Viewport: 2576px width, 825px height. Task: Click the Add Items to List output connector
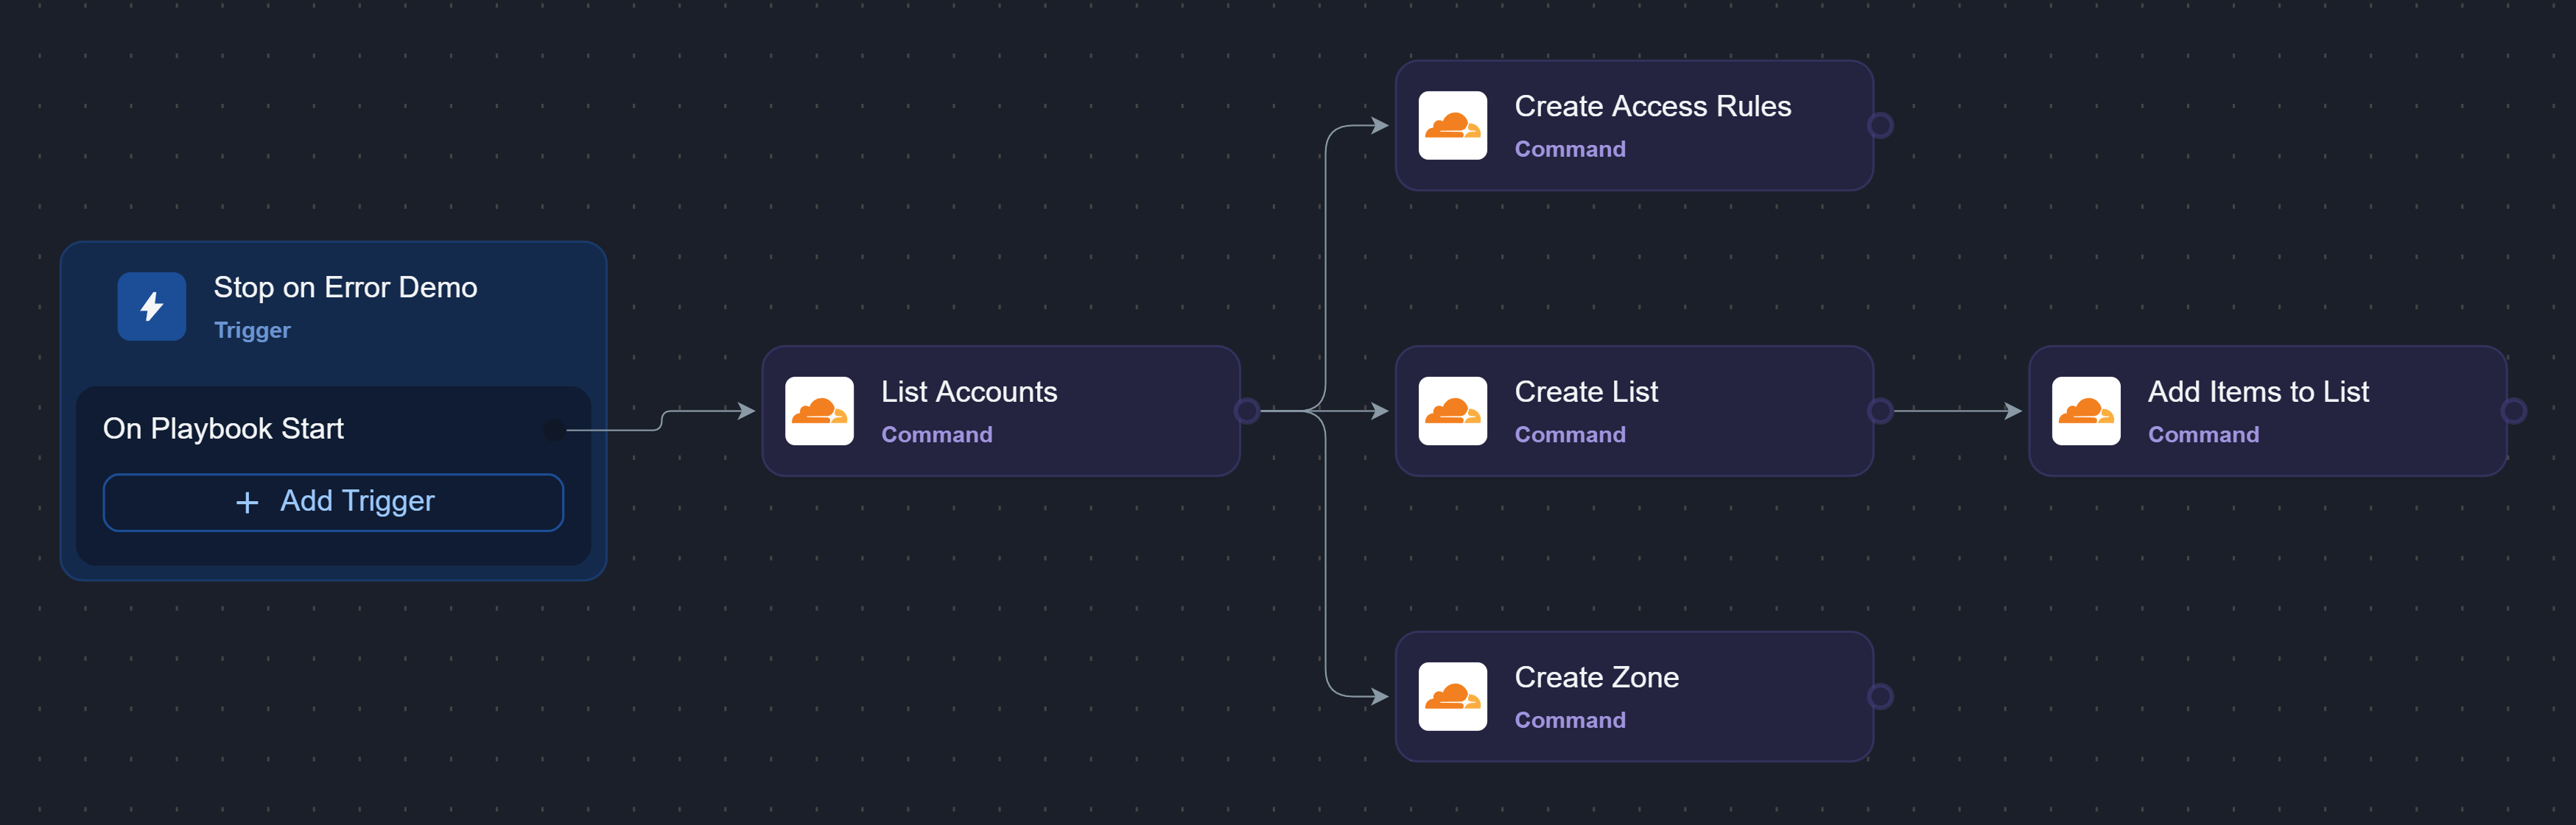coord(2513,411)
